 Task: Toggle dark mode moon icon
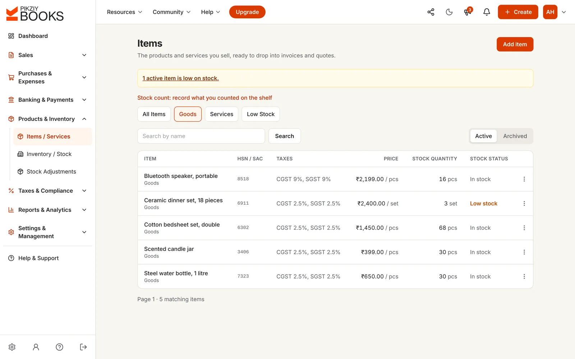click(x=449, y=12)
